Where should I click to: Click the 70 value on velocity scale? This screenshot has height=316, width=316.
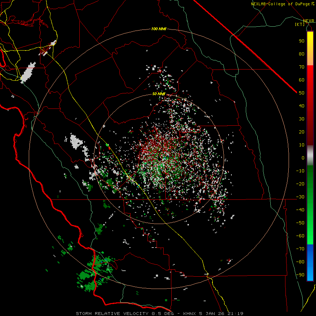[302, 67]
